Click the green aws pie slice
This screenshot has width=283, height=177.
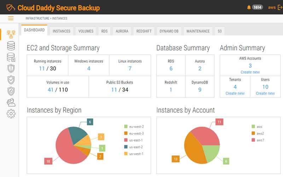pyautogui.click(x=211, y=153)
